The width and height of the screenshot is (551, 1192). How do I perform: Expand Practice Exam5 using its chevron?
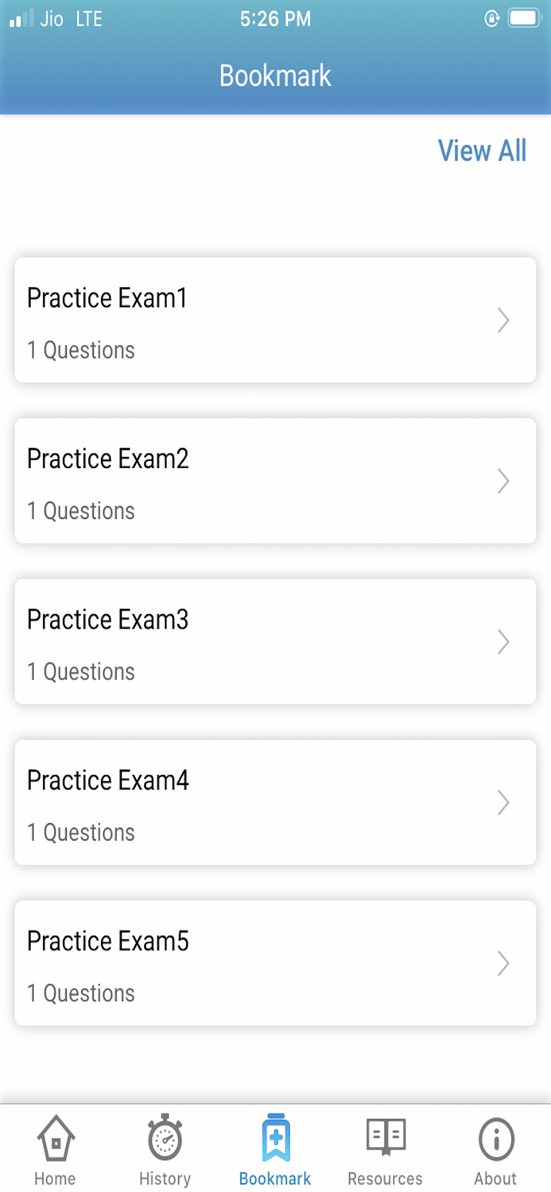(x=503, y=963)
